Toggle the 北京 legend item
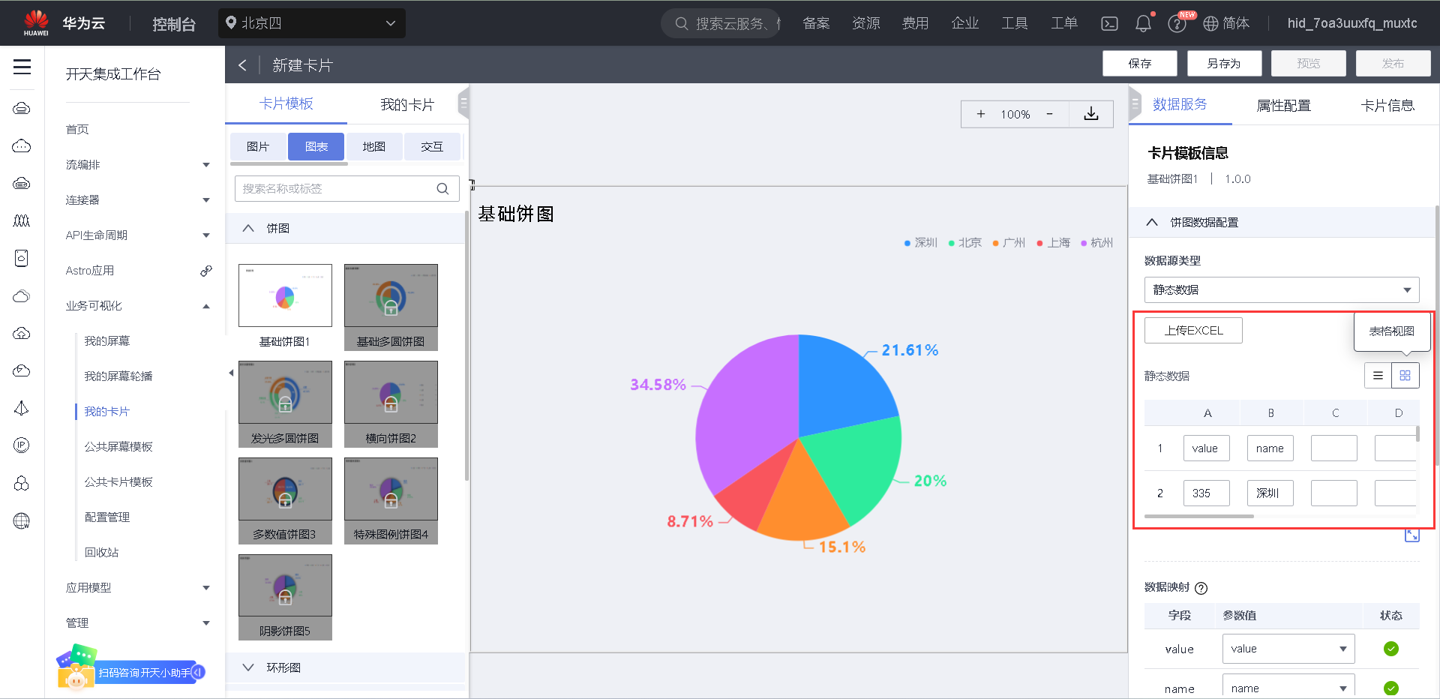This screenshot has height=699, width=1440. coord(965,243)
